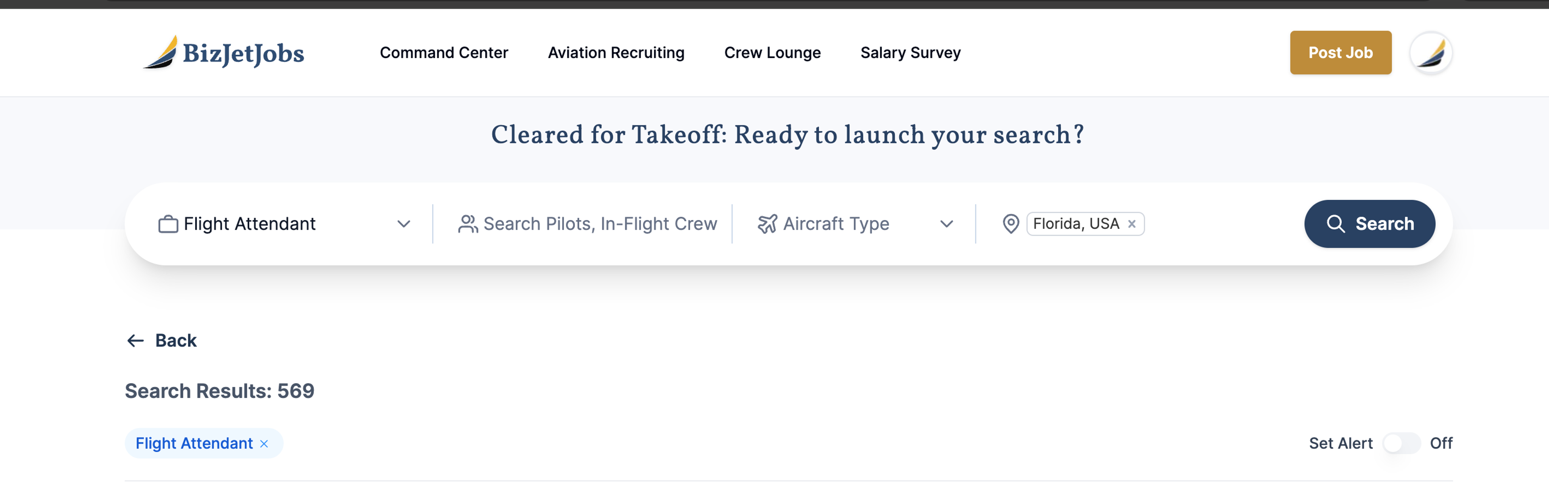Toggle the Set Alert switch
The height and width of the screenshot is (492, 1549).
click(1401, 443)
